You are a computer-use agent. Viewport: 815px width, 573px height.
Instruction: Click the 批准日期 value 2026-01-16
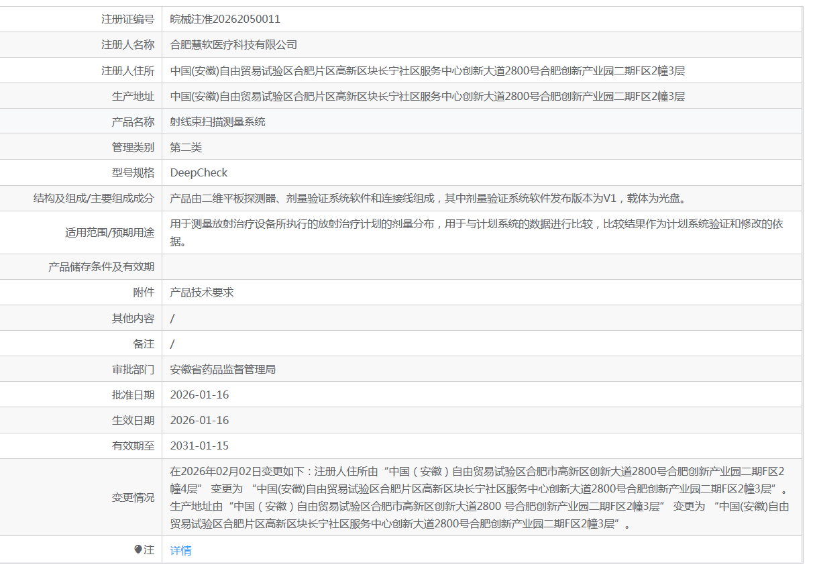pyautogui.click(x=199, y=395)
